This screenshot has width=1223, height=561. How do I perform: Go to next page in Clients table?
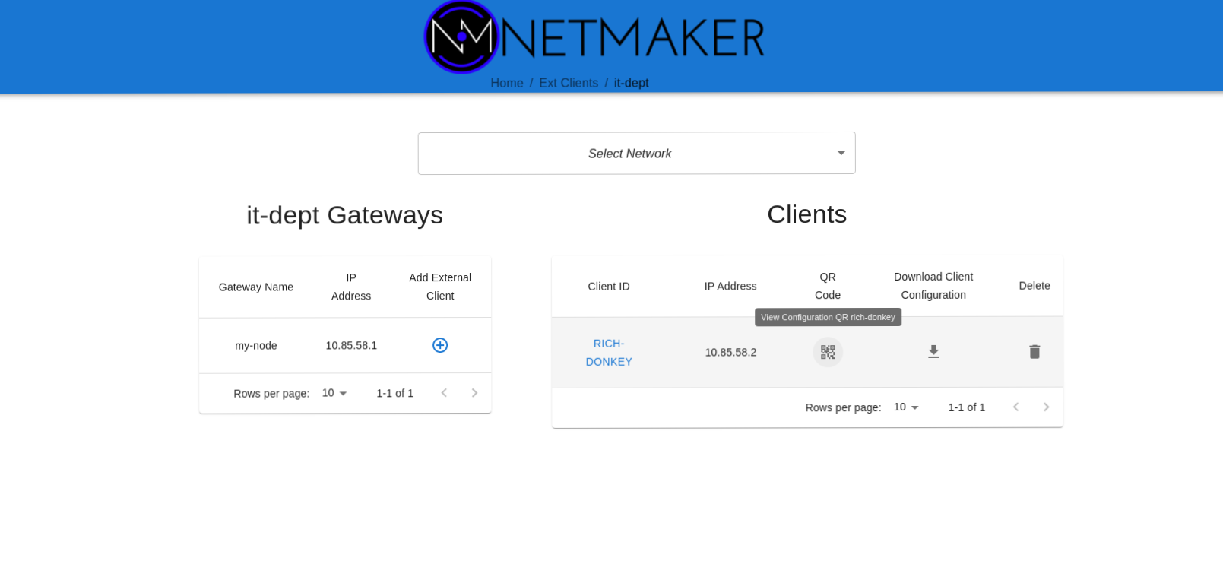click(1046, 407)
